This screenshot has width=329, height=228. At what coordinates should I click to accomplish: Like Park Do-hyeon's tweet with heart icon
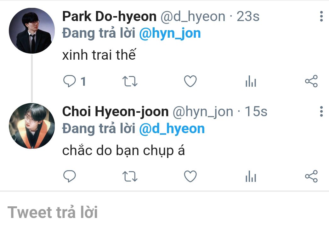tap(190, 81)
